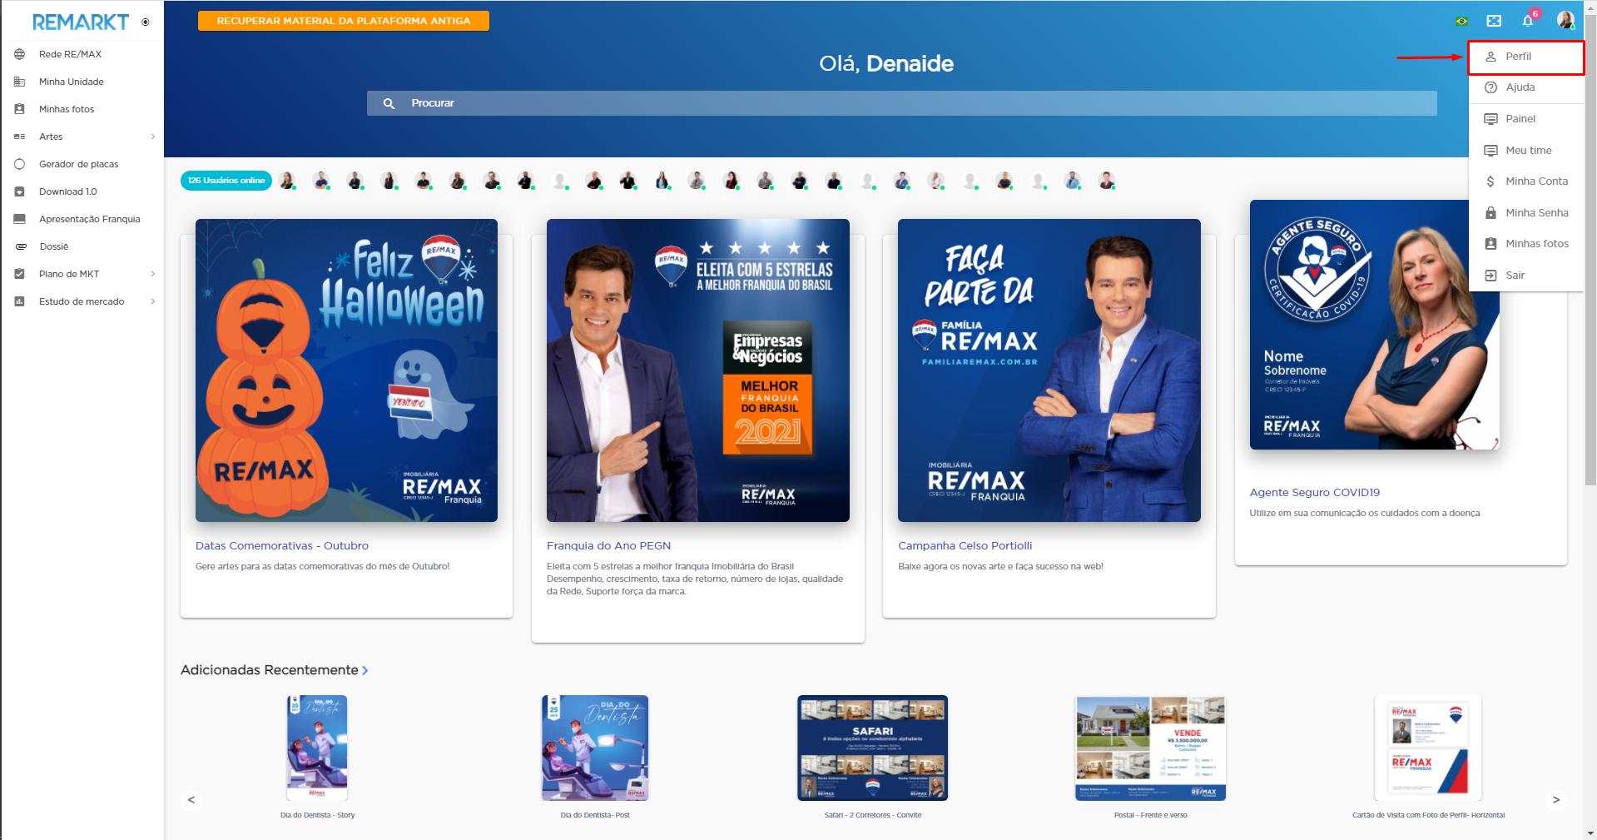Click Sair to log out
Image resolution: width=1597 pixels, height=840 pixels.
(1514, 275)
